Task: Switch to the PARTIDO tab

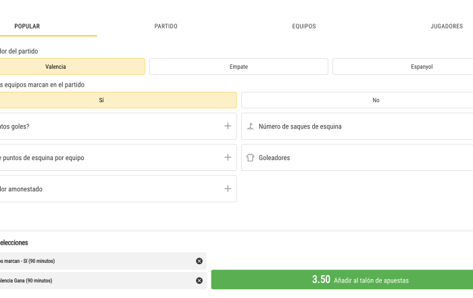Action: pyautogui.click(x=166, y=26)
